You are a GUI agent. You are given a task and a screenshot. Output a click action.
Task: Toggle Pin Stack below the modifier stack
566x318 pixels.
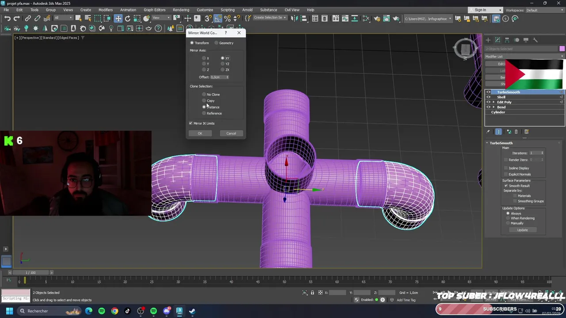[488, 132]
